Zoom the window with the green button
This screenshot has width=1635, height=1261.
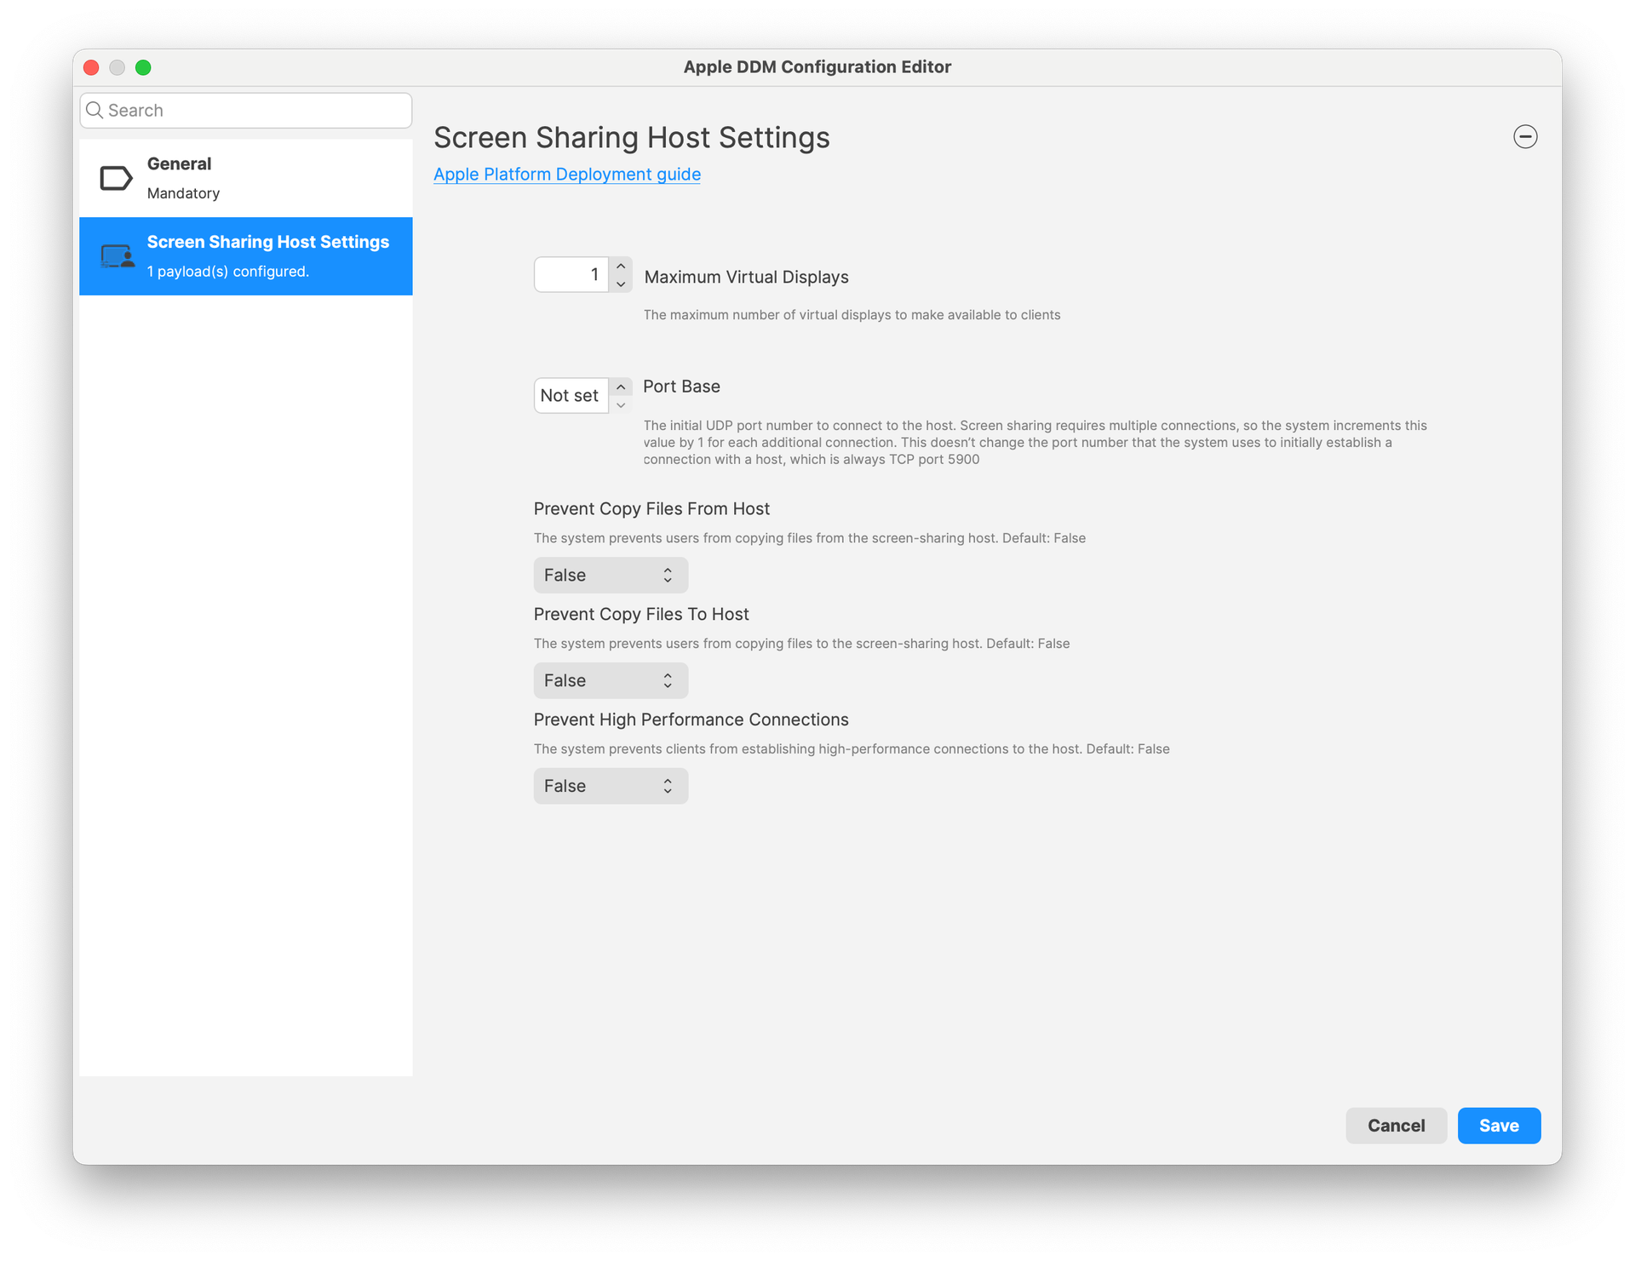tap(143, 67)
